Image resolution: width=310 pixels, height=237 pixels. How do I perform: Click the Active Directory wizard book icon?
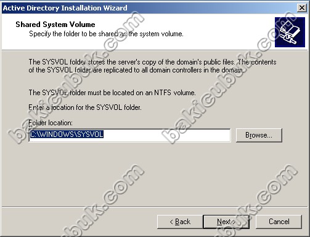click(290, 32)
